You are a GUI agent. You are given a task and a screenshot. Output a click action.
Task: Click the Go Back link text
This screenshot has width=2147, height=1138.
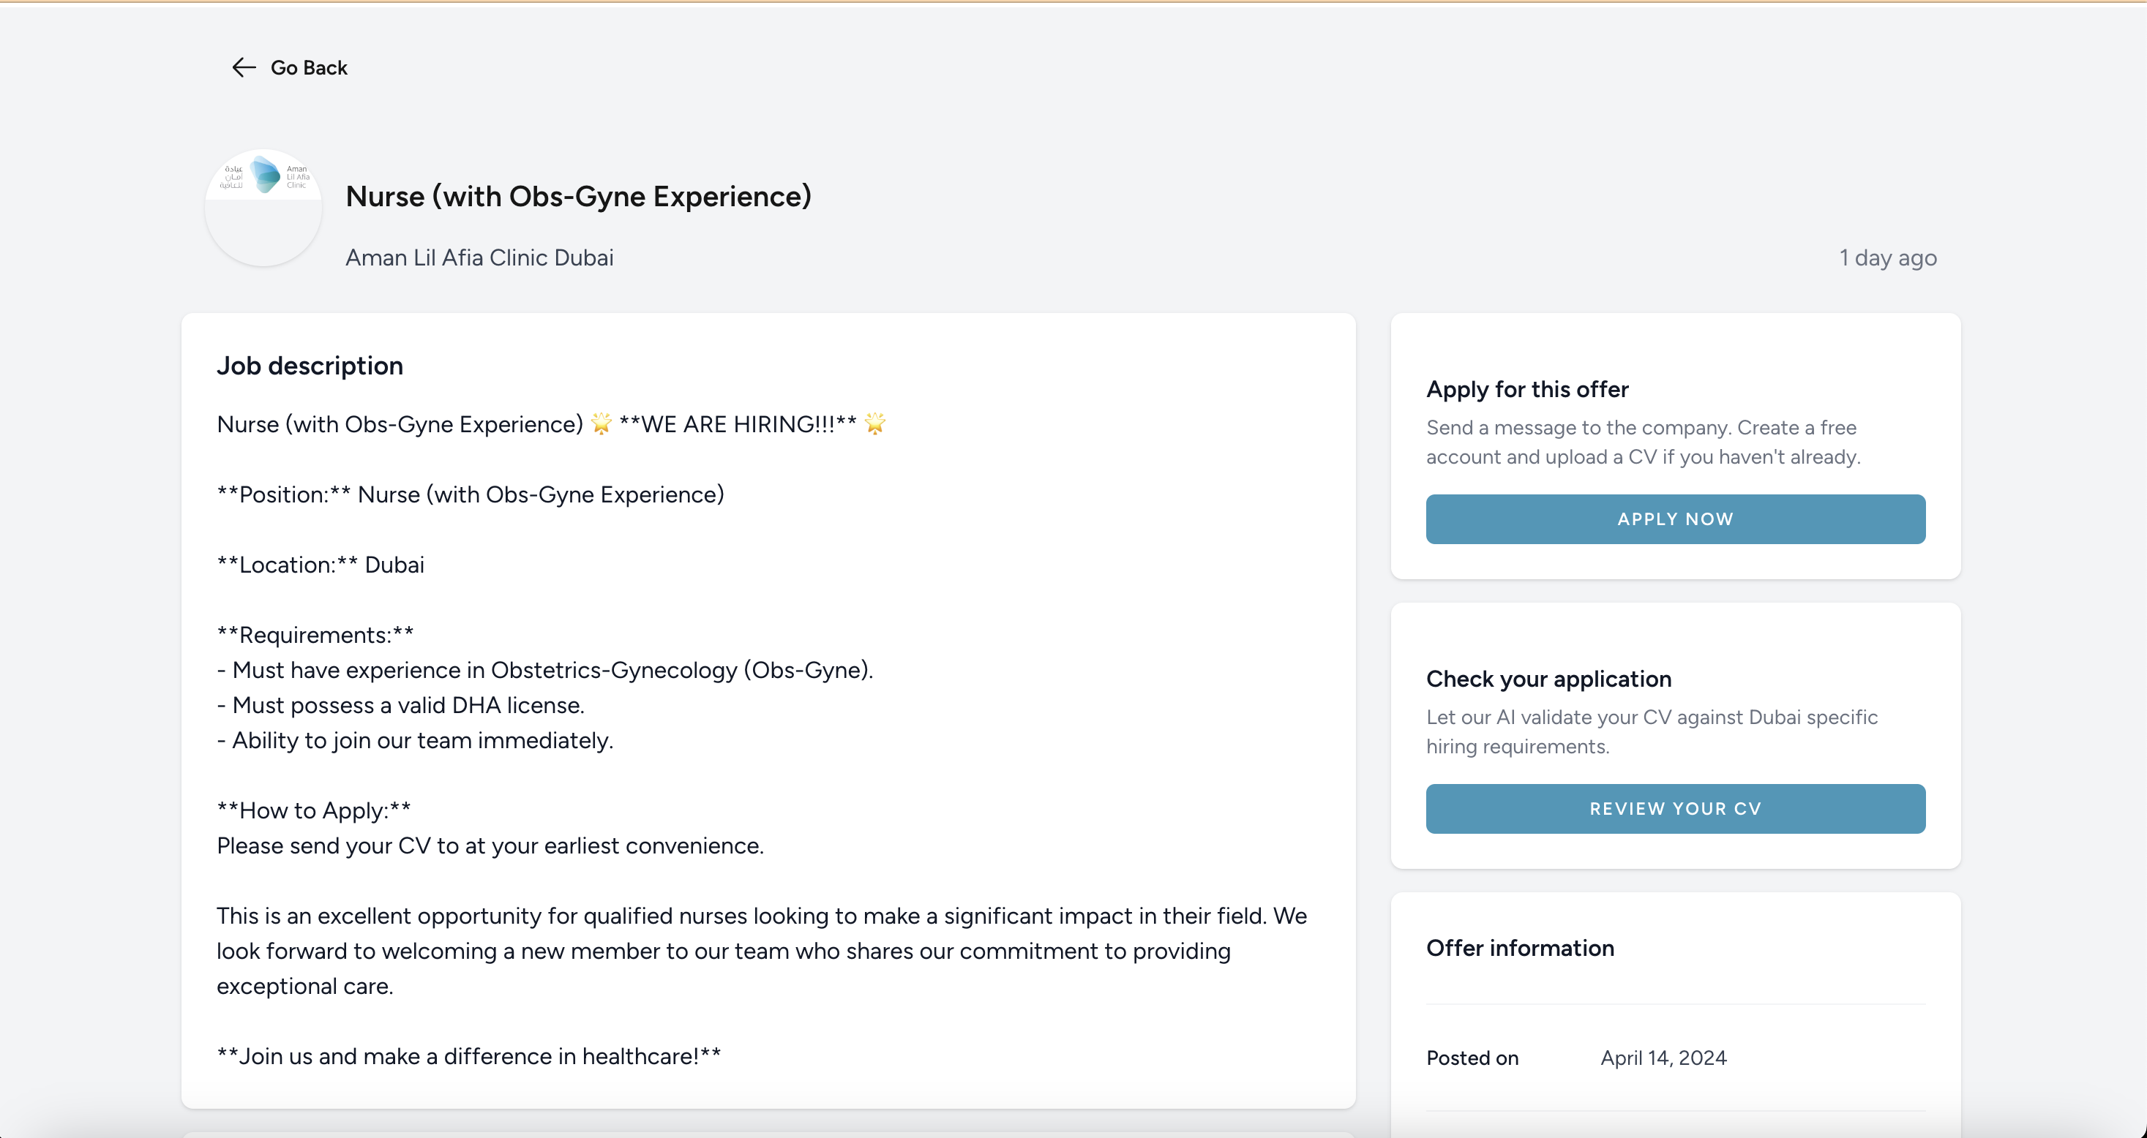[308, 67]
